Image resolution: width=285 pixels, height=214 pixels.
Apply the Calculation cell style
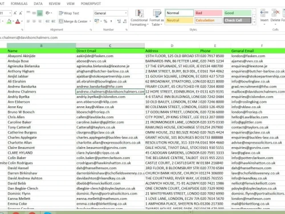(x=208, y=20)
